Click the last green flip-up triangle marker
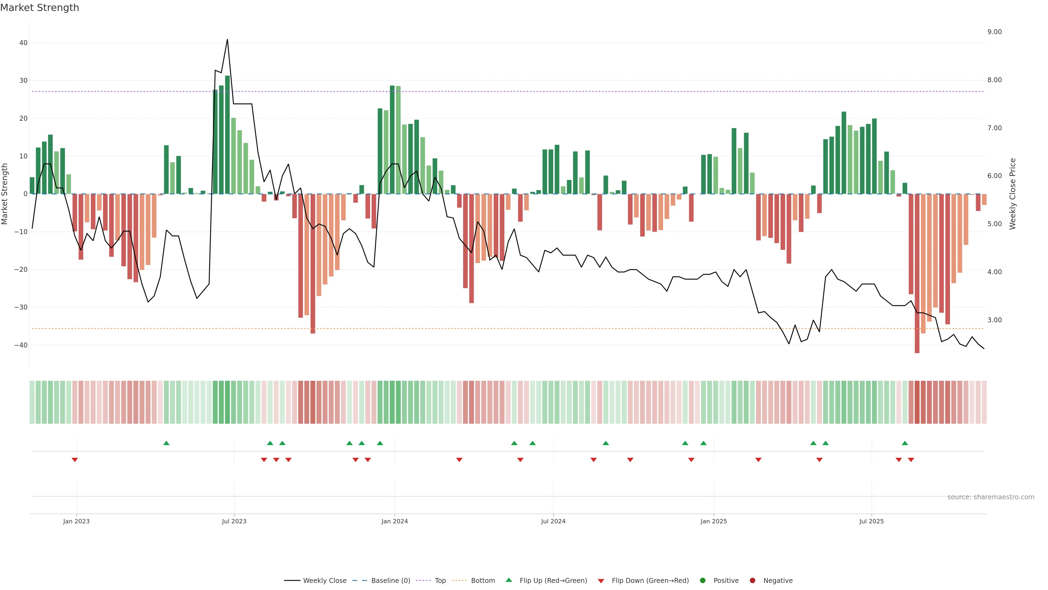 [905, 443]
